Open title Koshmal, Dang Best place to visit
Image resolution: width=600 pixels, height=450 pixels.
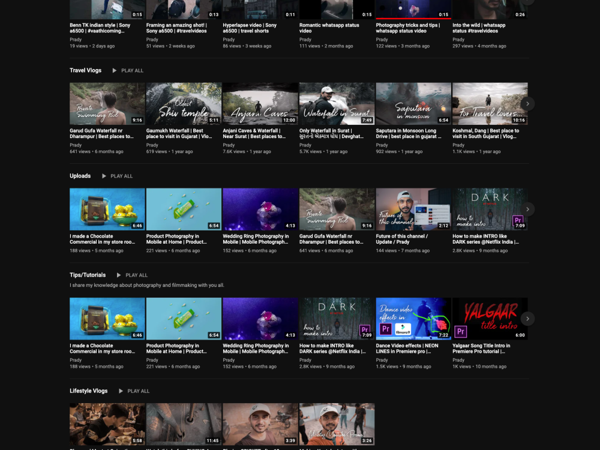point(485,134)
